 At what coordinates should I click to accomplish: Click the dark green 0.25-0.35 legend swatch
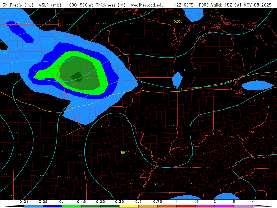click(x=110, y=206)
